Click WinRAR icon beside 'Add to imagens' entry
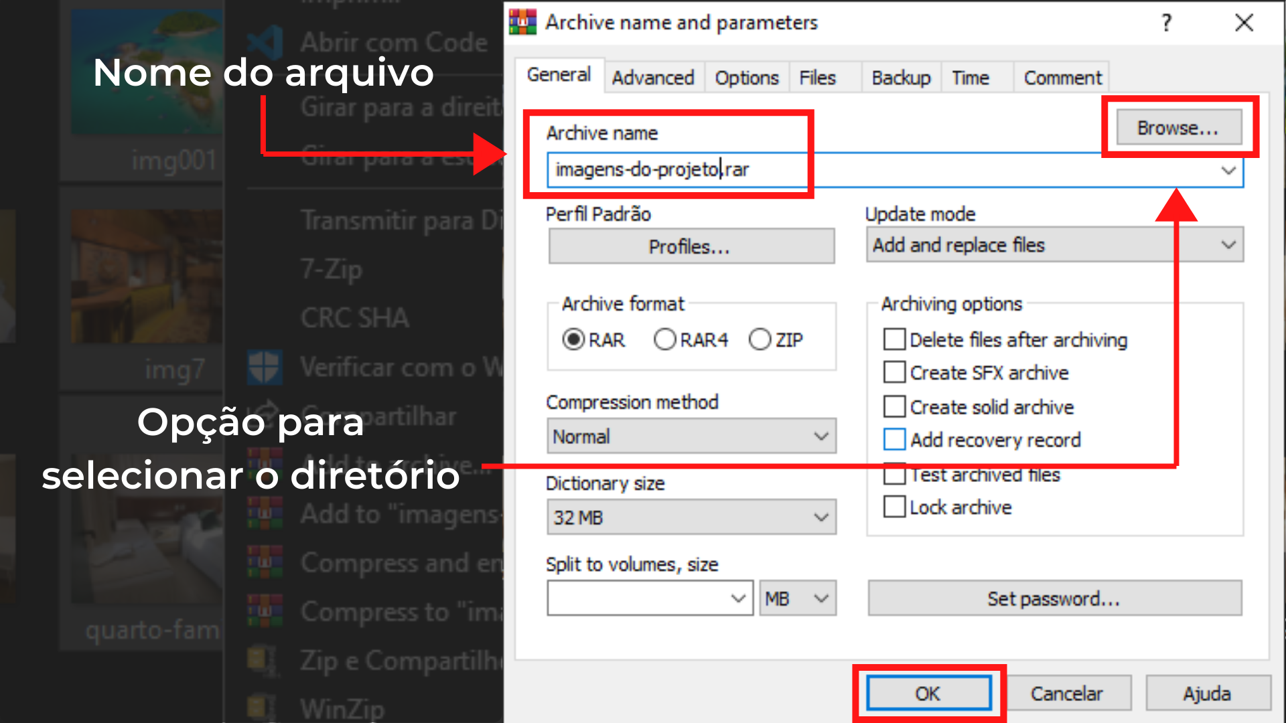Screen dimensions: 1286x723 coord(264,514)
